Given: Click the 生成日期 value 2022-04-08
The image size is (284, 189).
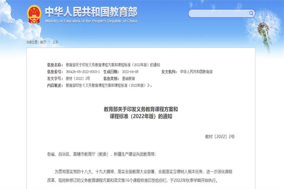Looking at the screenshot, I should 130,72.
